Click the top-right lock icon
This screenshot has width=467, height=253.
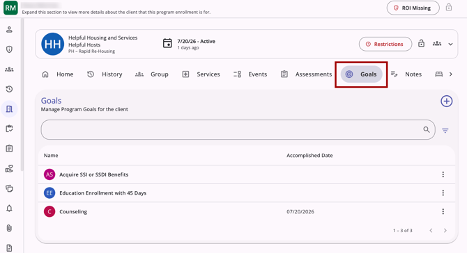click(449, 7)
